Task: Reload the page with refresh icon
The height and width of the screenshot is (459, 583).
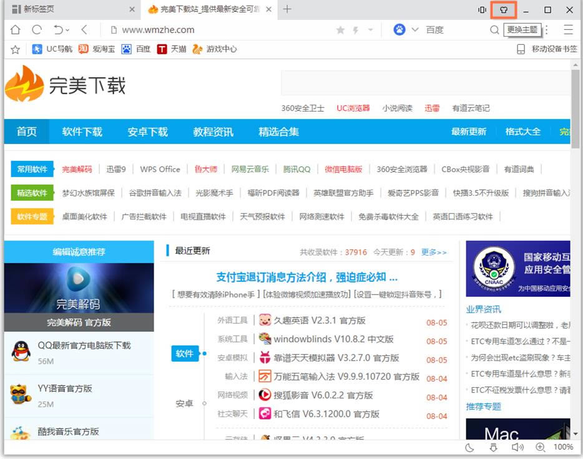Action: click(37, 29)
